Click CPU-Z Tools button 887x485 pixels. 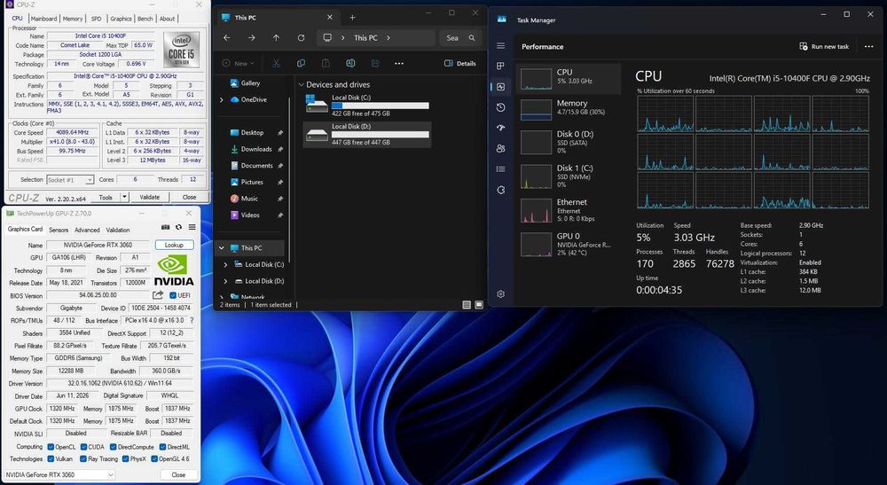click(x=106, y=197)
